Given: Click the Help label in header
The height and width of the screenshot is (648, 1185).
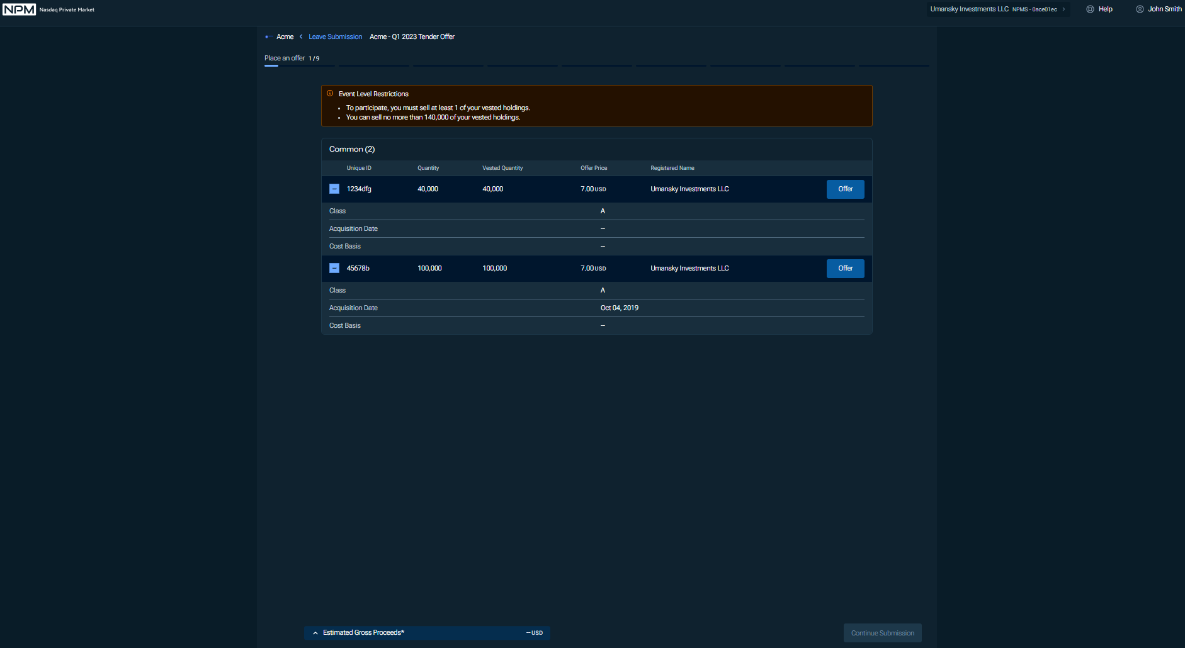Looking at the screenshot, I should [x=1105, y=9].
